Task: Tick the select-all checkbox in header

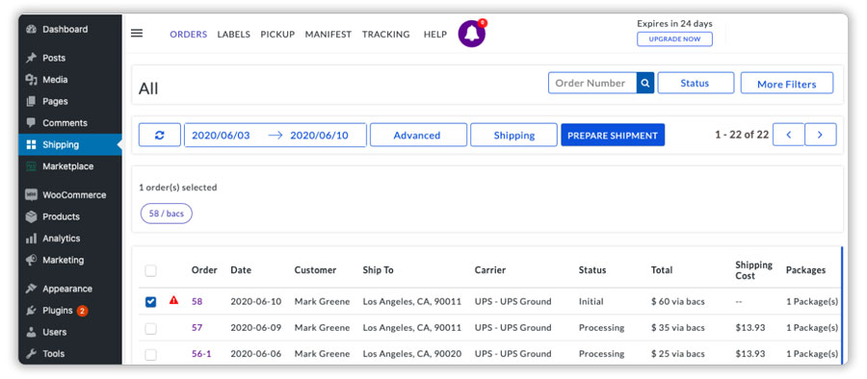Action: tap(150, 270)
